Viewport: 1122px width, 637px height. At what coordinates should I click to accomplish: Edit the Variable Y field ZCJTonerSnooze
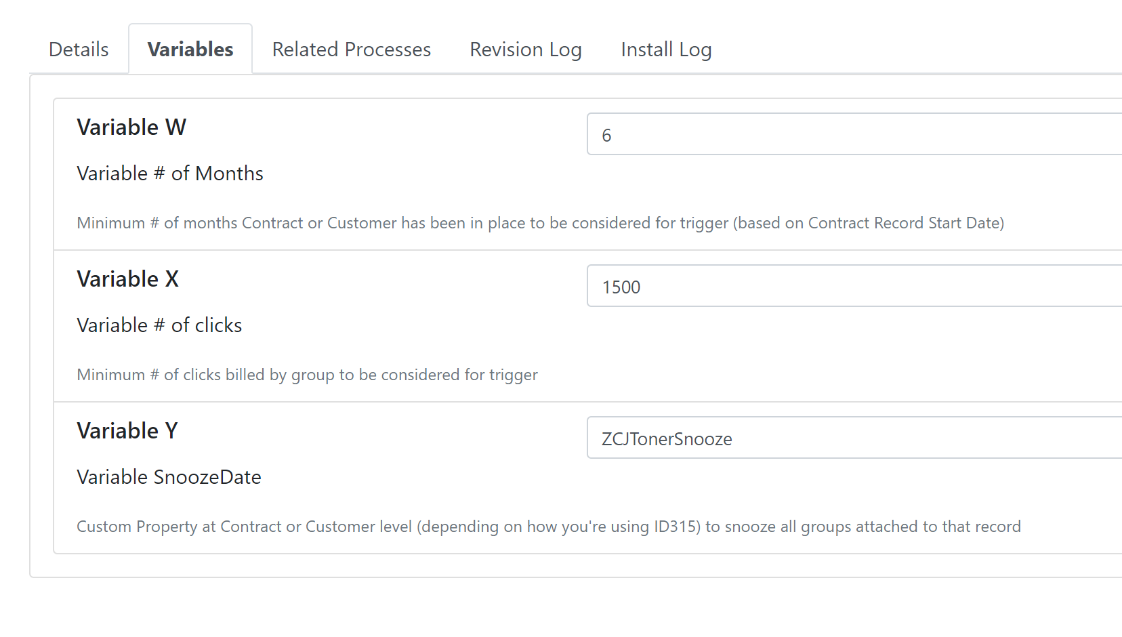(x=854, y=438)
